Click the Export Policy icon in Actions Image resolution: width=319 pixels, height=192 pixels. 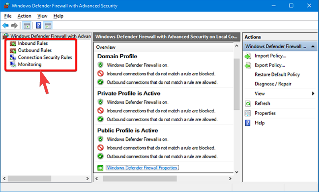248,65
